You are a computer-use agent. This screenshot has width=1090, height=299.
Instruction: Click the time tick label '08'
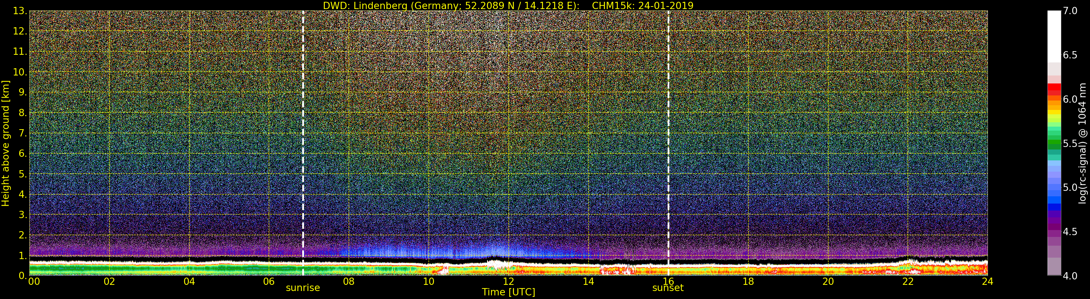coord(349,282)
